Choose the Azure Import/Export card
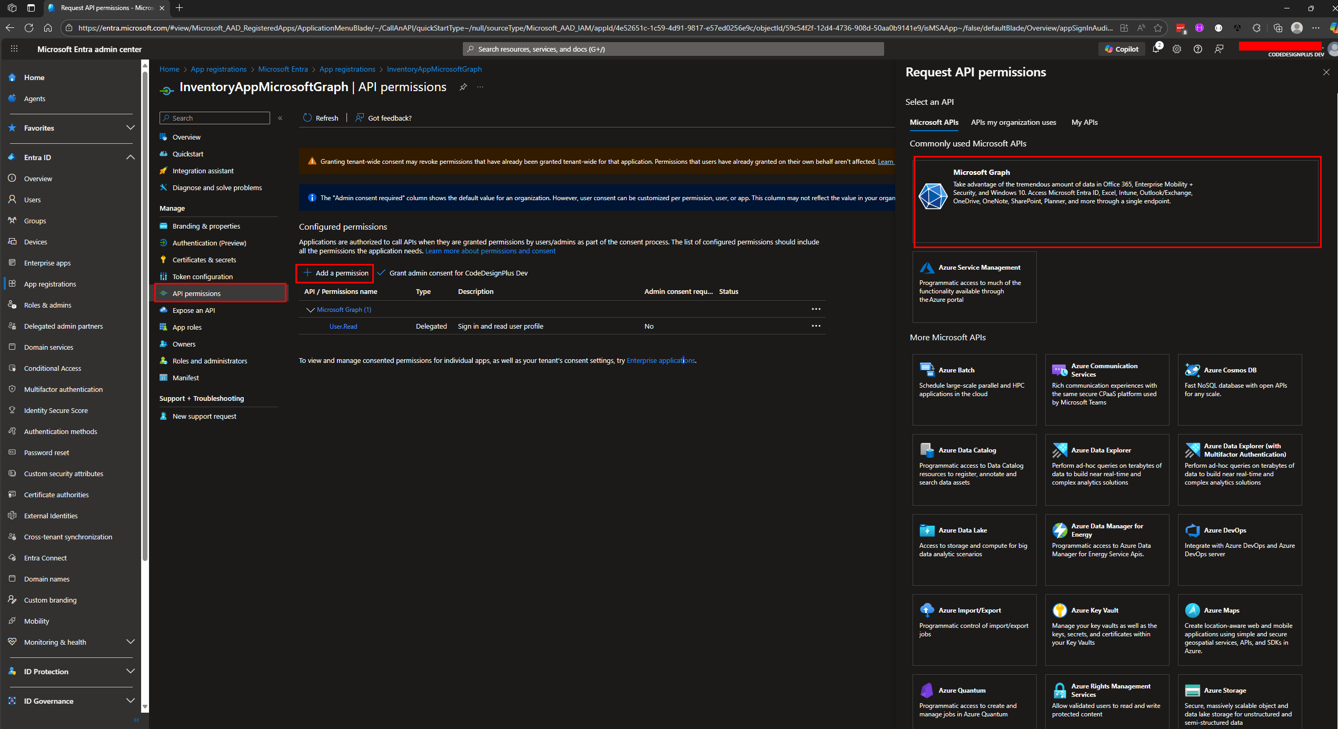1338x729 pixels. [974, 629]
